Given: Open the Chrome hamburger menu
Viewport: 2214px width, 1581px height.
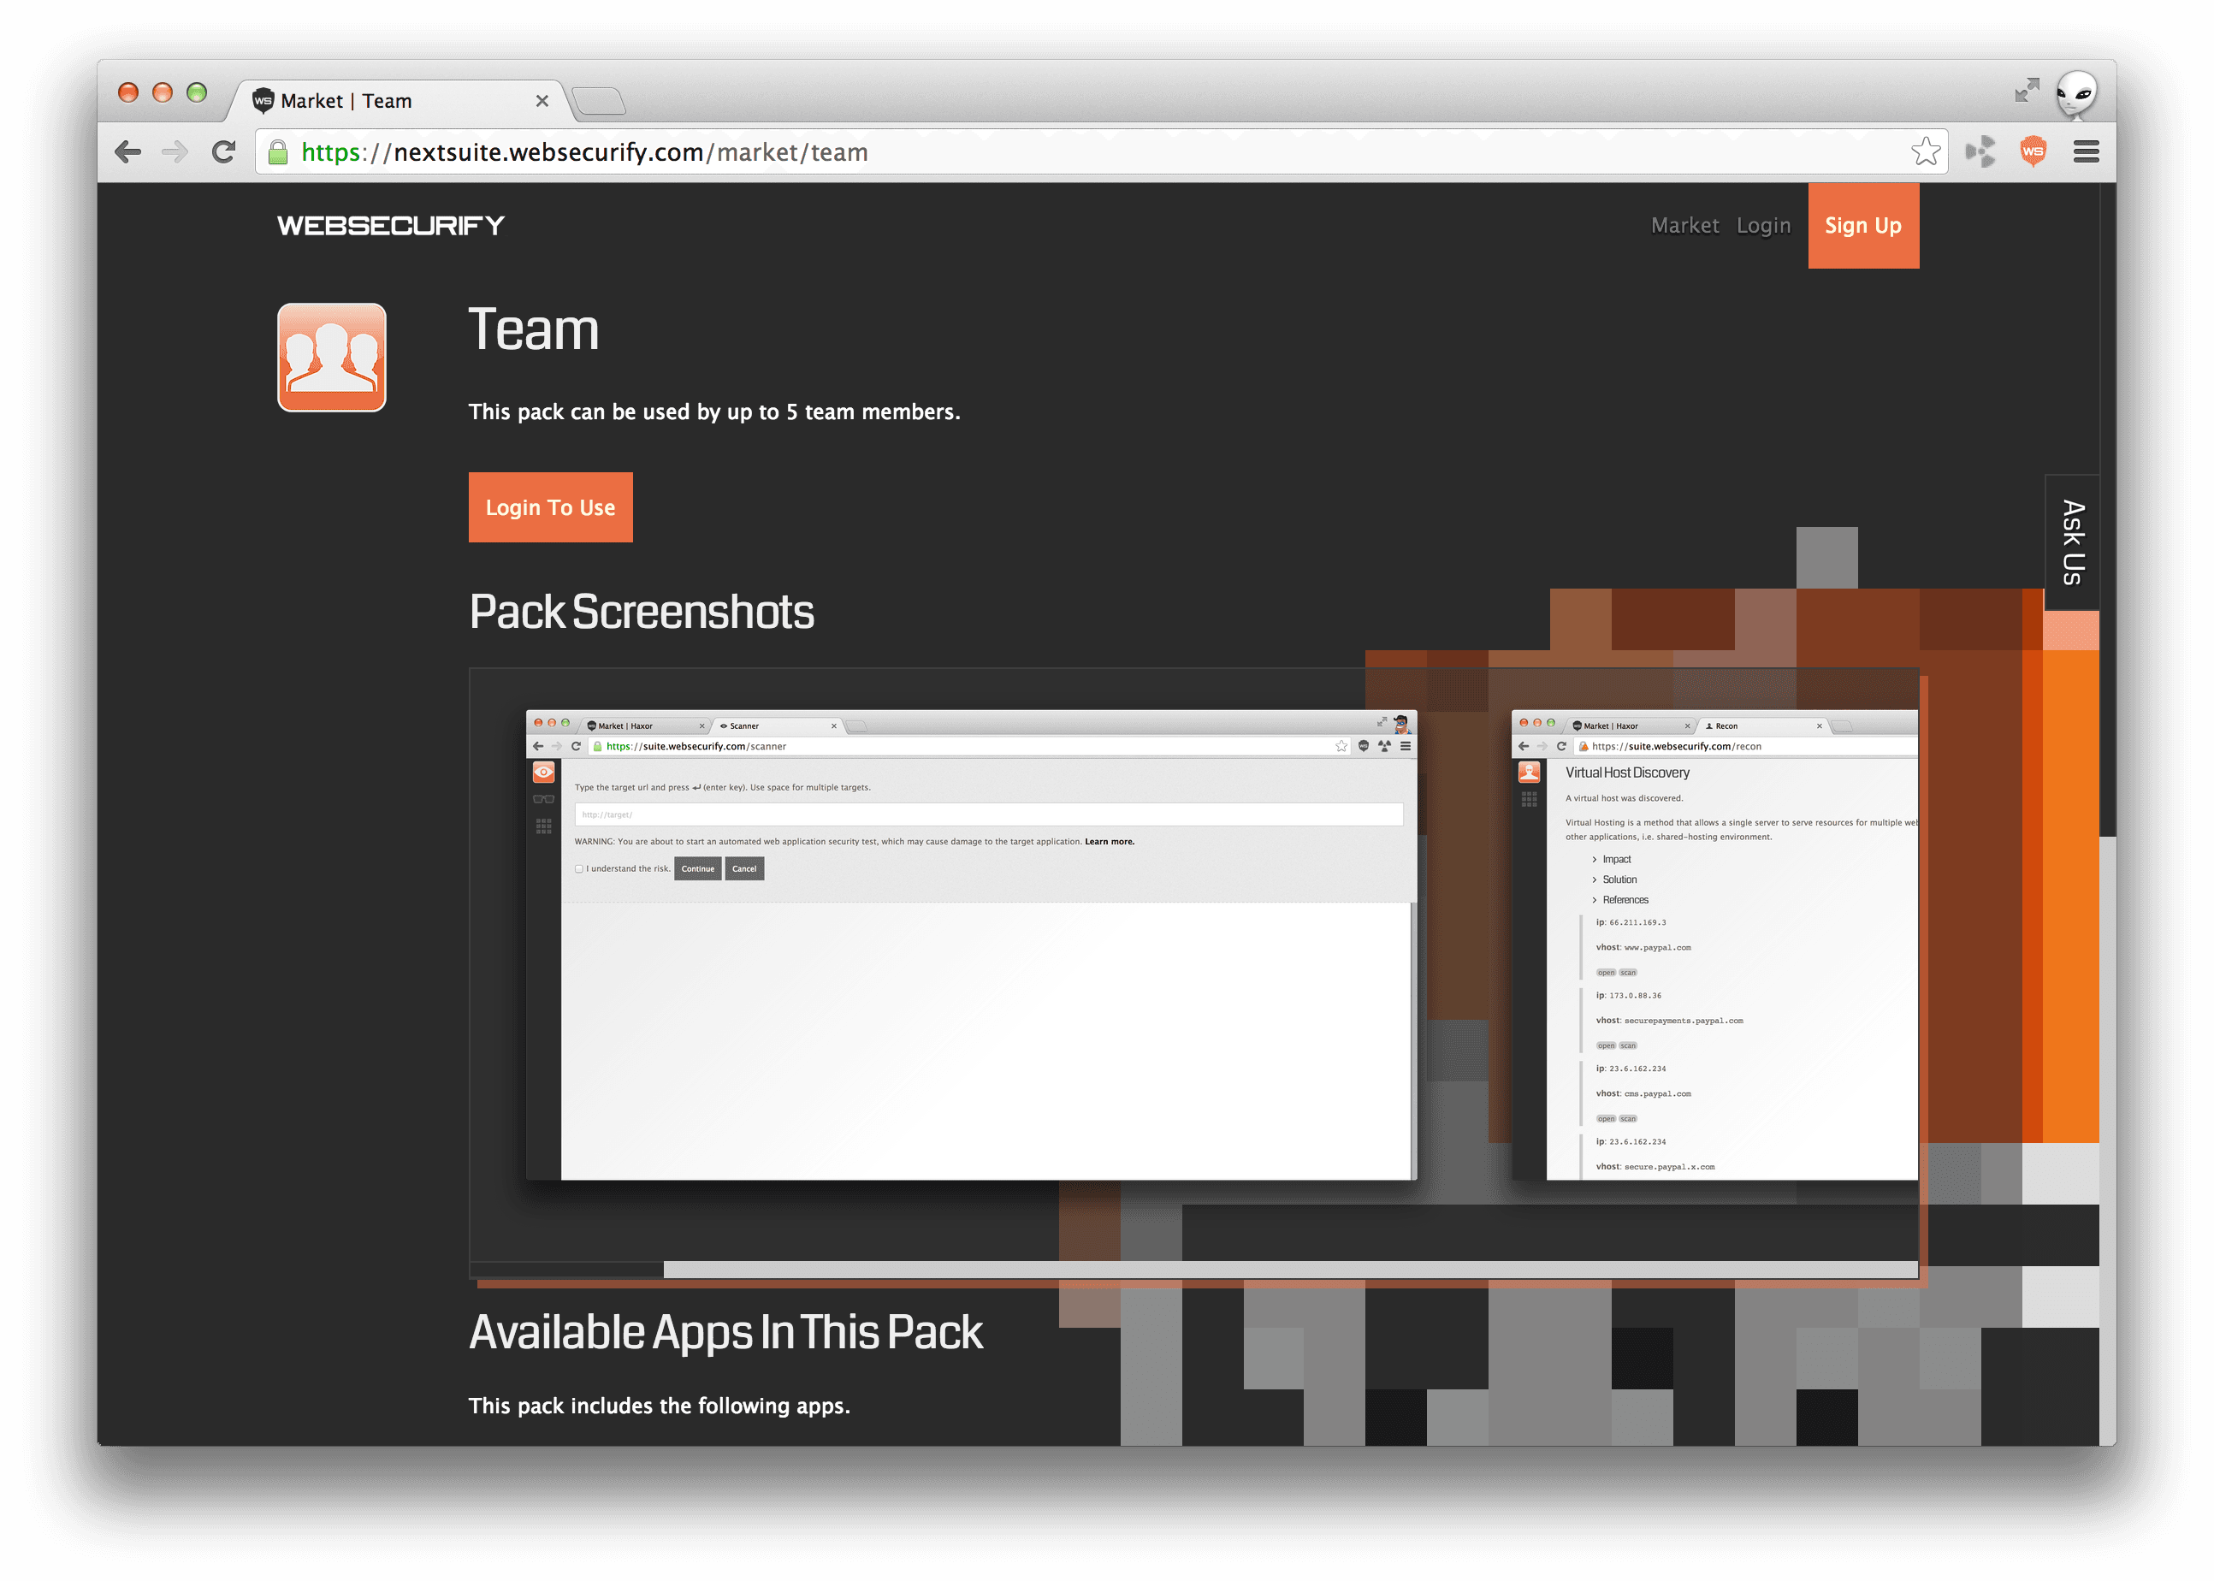Looking at the screenshot, I should click(2086, 152).
